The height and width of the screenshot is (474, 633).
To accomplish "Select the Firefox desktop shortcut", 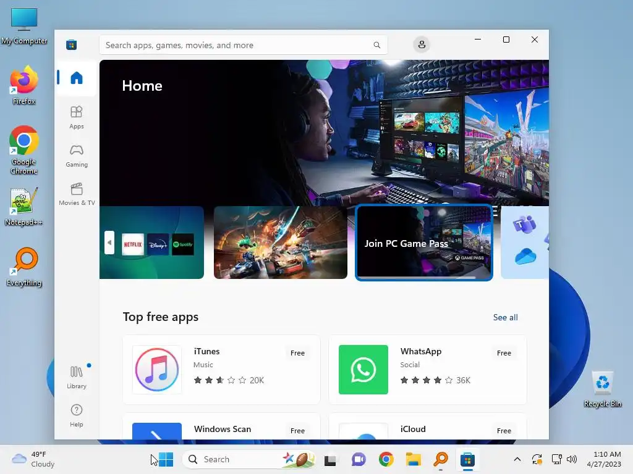I will 24,86.
